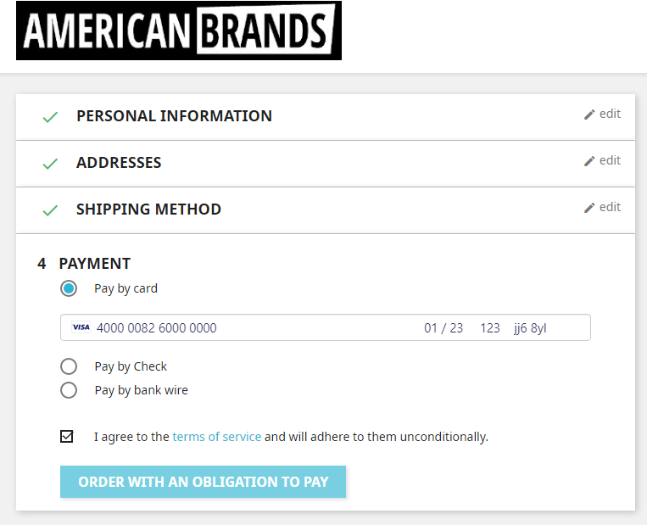Click the pencil icon beside Shipping Method
Image resolution: width=647 pixels, height=525 pixels.
coord(589,208)
